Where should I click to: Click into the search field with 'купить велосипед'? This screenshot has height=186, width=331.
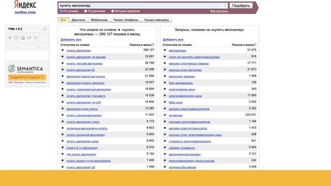pos(140,6)
